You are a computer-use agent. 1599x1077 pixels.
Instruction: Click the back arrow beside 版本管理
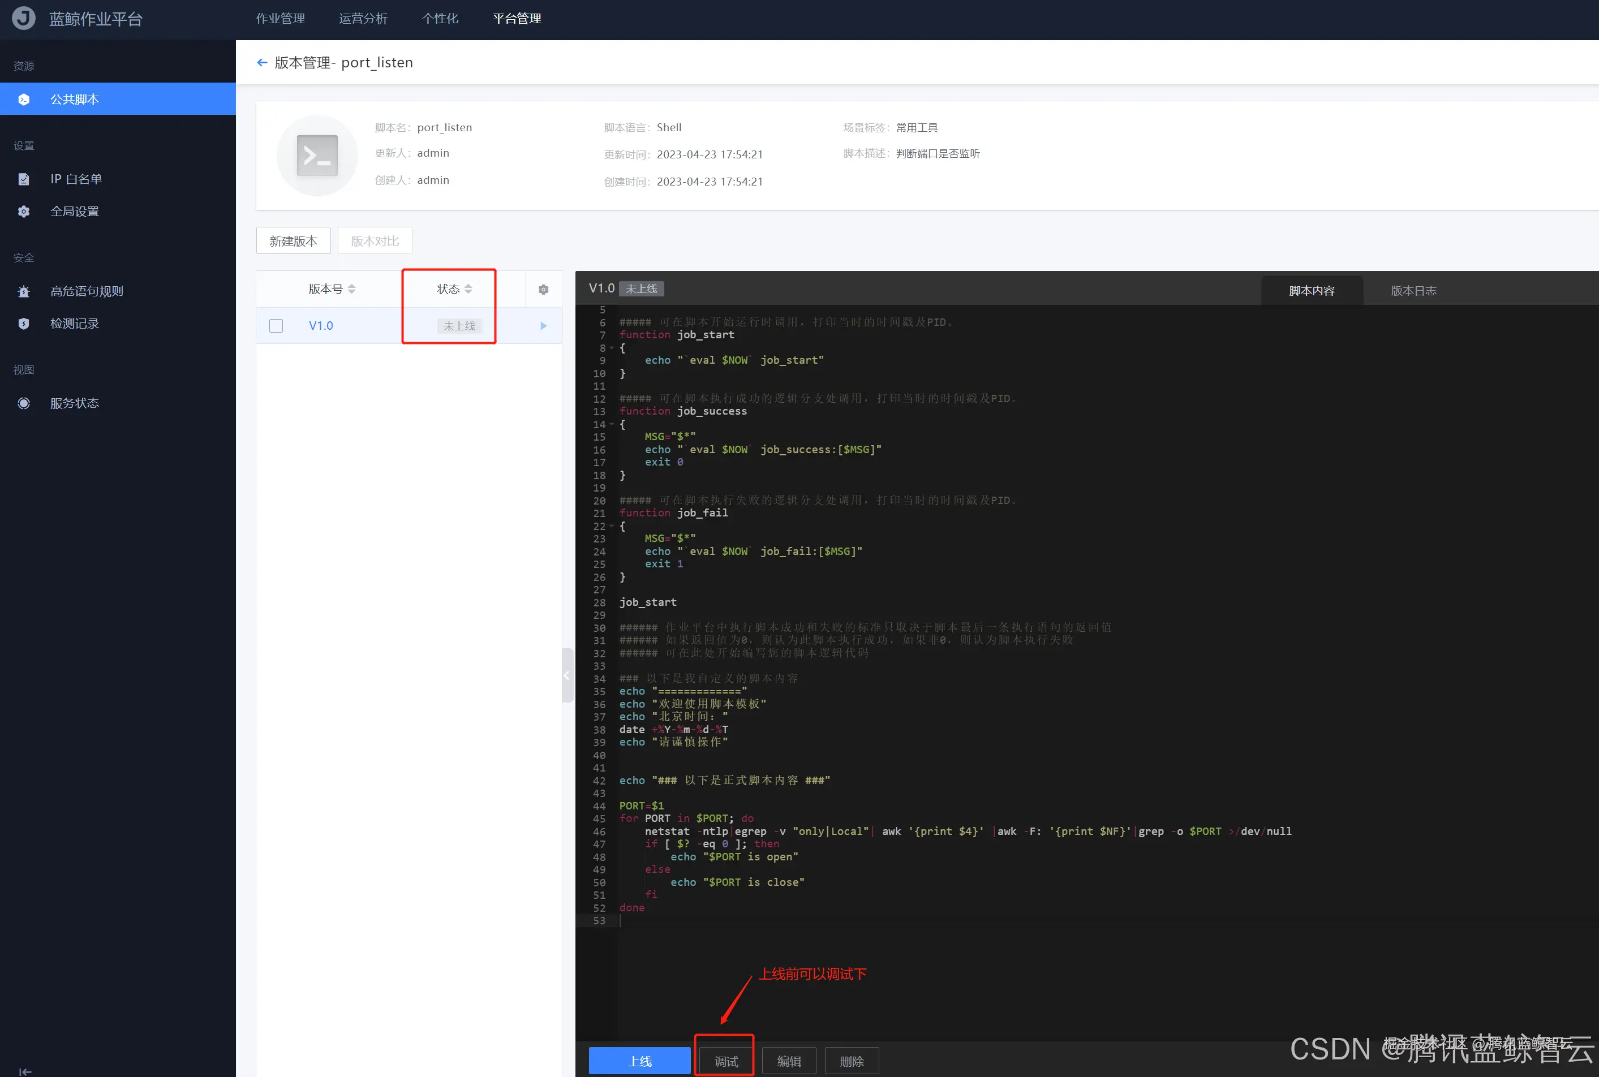(x=262, y=62)
